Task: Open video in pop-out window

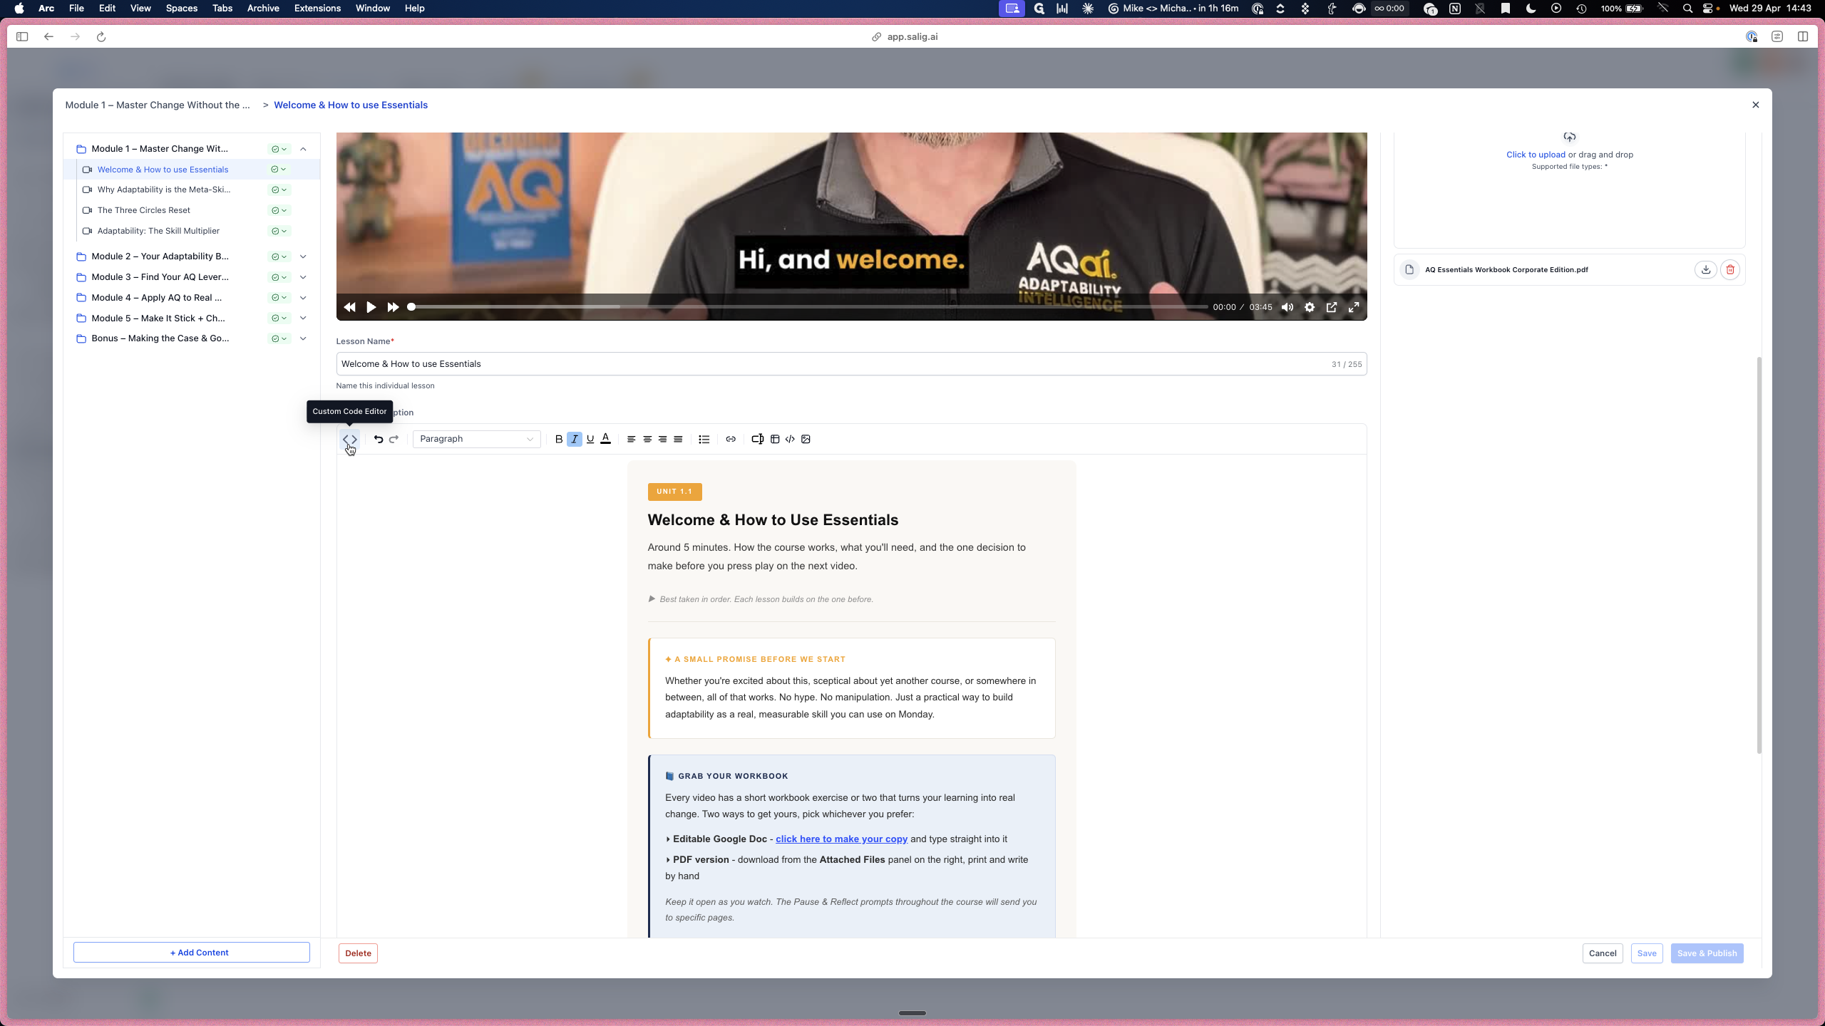Action: [1332, 307]
